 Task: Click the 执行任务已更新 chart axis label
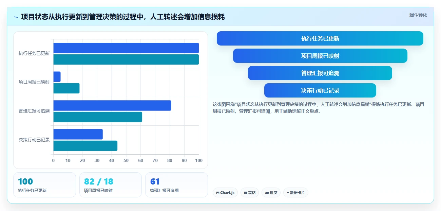34,54
